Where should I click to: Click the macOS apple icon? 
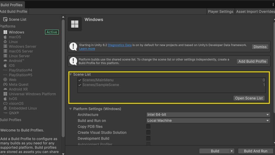[5, 37]
